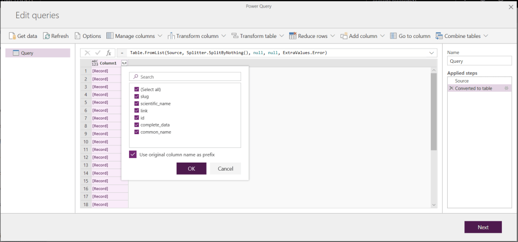The height and width of the screenshot is (242, 518).
Task: Click the Next button
Action: 483,227
